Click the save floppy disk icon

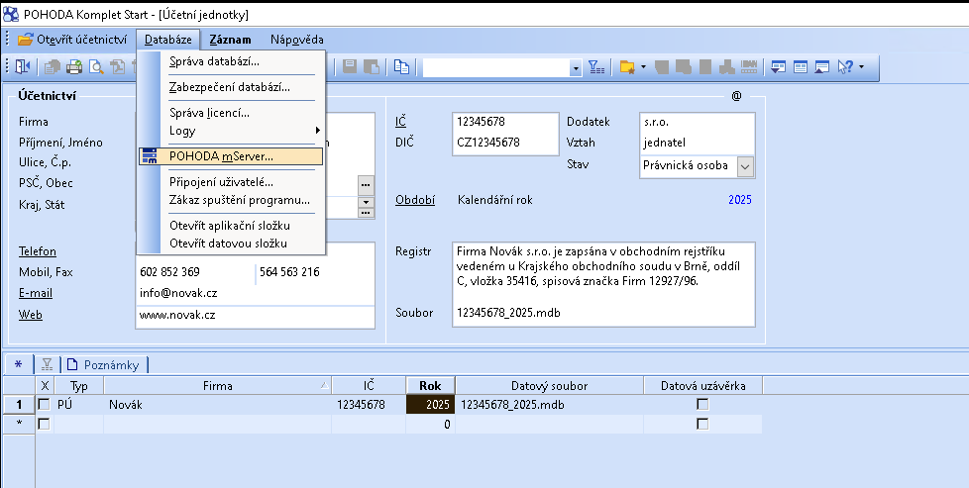click(x=350, y=66)
